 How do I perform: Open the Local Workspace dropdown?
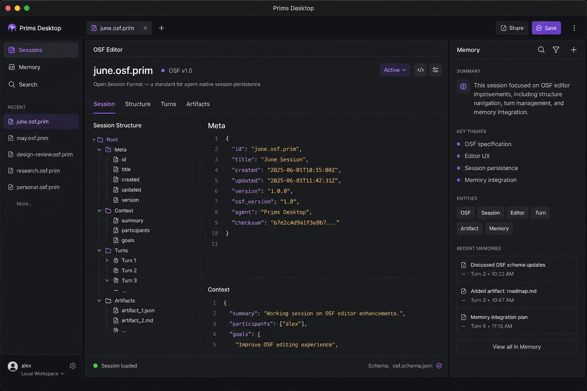43,374
